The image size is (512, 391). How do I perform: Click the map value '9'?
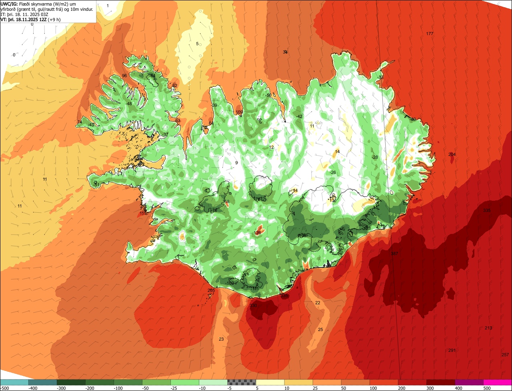point(236,163)
